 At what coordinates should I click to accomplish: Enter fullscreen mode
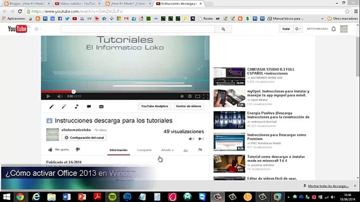[x=206, y=96]
